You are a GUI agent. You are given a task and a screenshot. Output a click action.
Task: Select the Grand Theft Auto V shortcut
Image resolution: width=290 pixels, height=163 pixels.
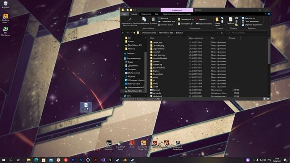[x=121, y=145]
